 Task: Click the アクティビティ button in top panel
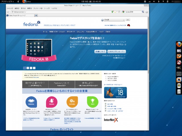pos(7,1)
